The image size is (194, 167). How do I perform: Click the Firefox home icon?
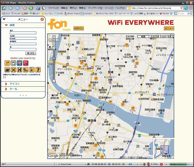coord(4,8)
